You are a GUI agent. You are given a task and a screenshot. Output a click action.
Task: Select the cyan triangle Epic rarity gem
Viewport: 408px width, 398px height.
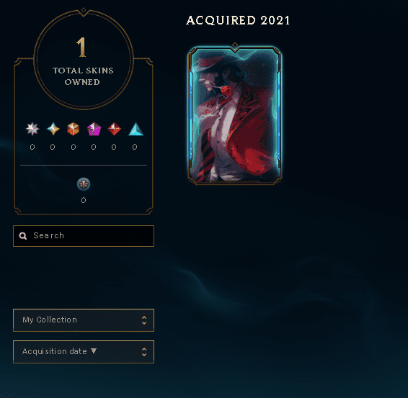pyautogui.click(x=136, y=129)
